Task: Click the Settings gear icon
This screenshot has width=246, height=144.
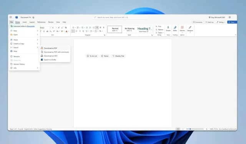Action: click(x=230, y=17)
